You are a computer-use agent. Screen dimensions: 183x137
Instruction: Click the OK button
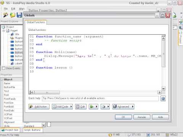coord(123,117)
